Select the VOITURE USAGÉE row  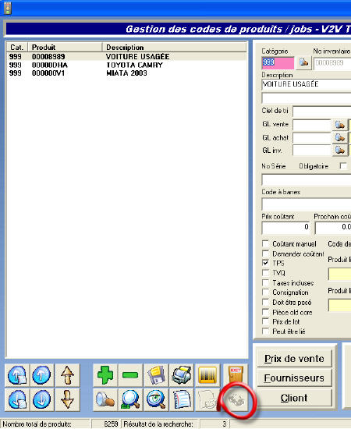click(126, 57)
